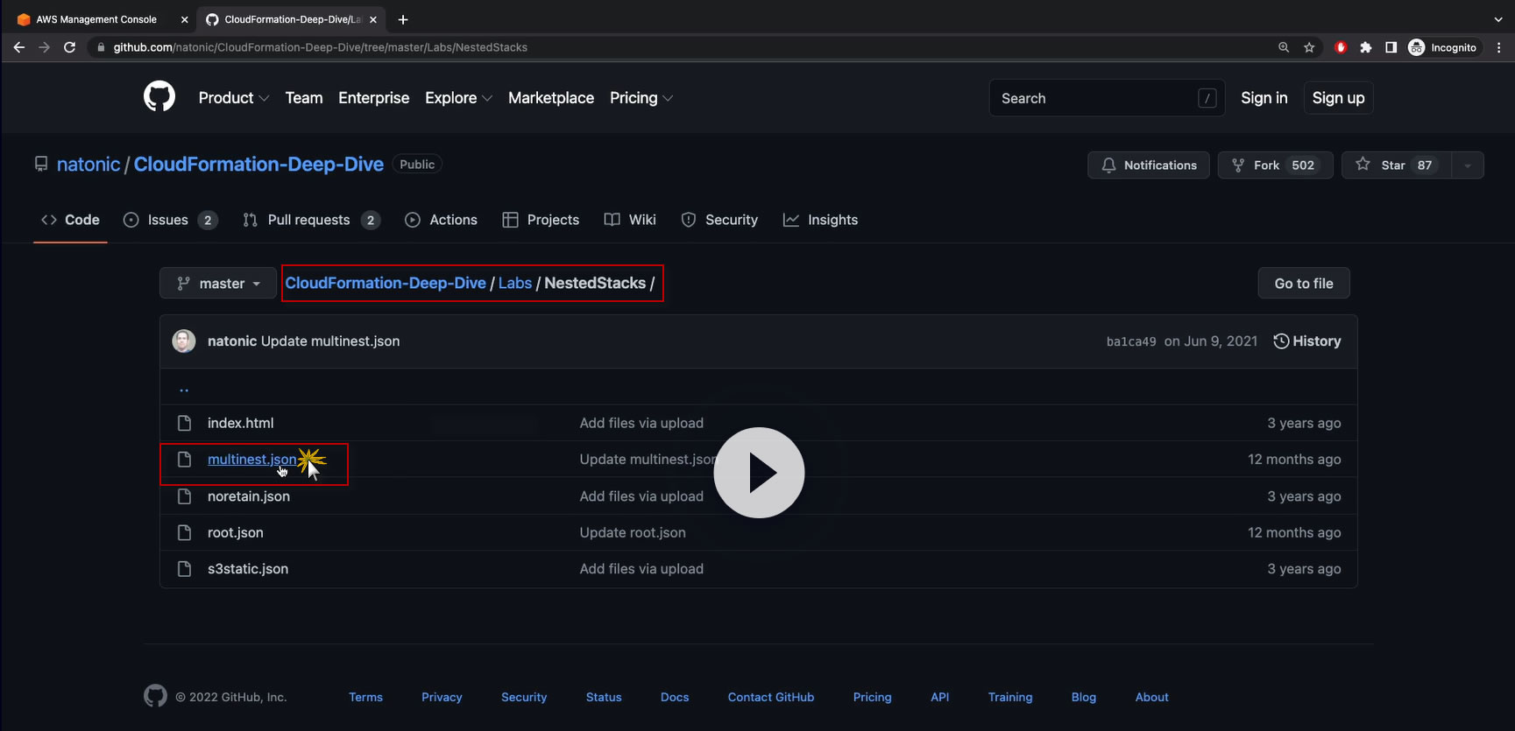The image size is (1515, 731).
Task: Click the GitHub Octocat logo in header
Action: 159,97
